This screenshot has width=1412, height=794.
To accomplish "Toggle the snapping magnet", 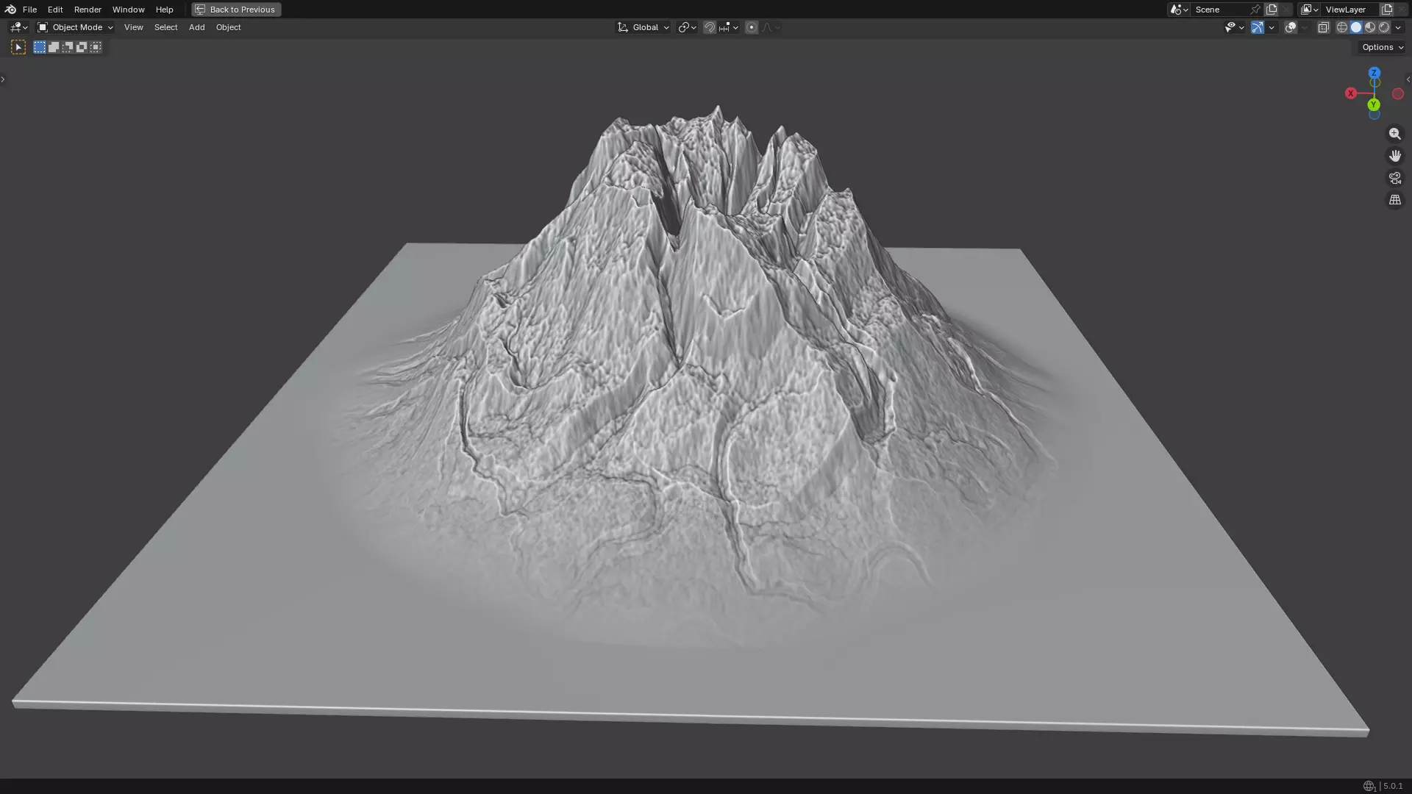I will pos(710,27).
